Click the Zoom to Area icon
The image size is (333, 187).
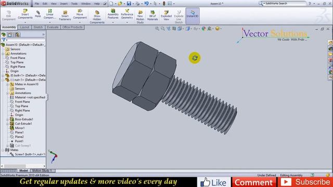pos(163,29)
